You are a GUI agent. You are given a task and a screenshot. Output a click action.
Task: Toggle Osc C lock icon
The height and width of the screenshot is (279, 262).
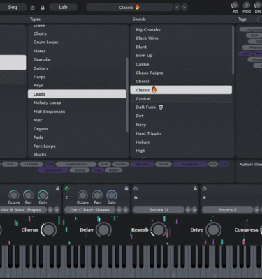126,188
